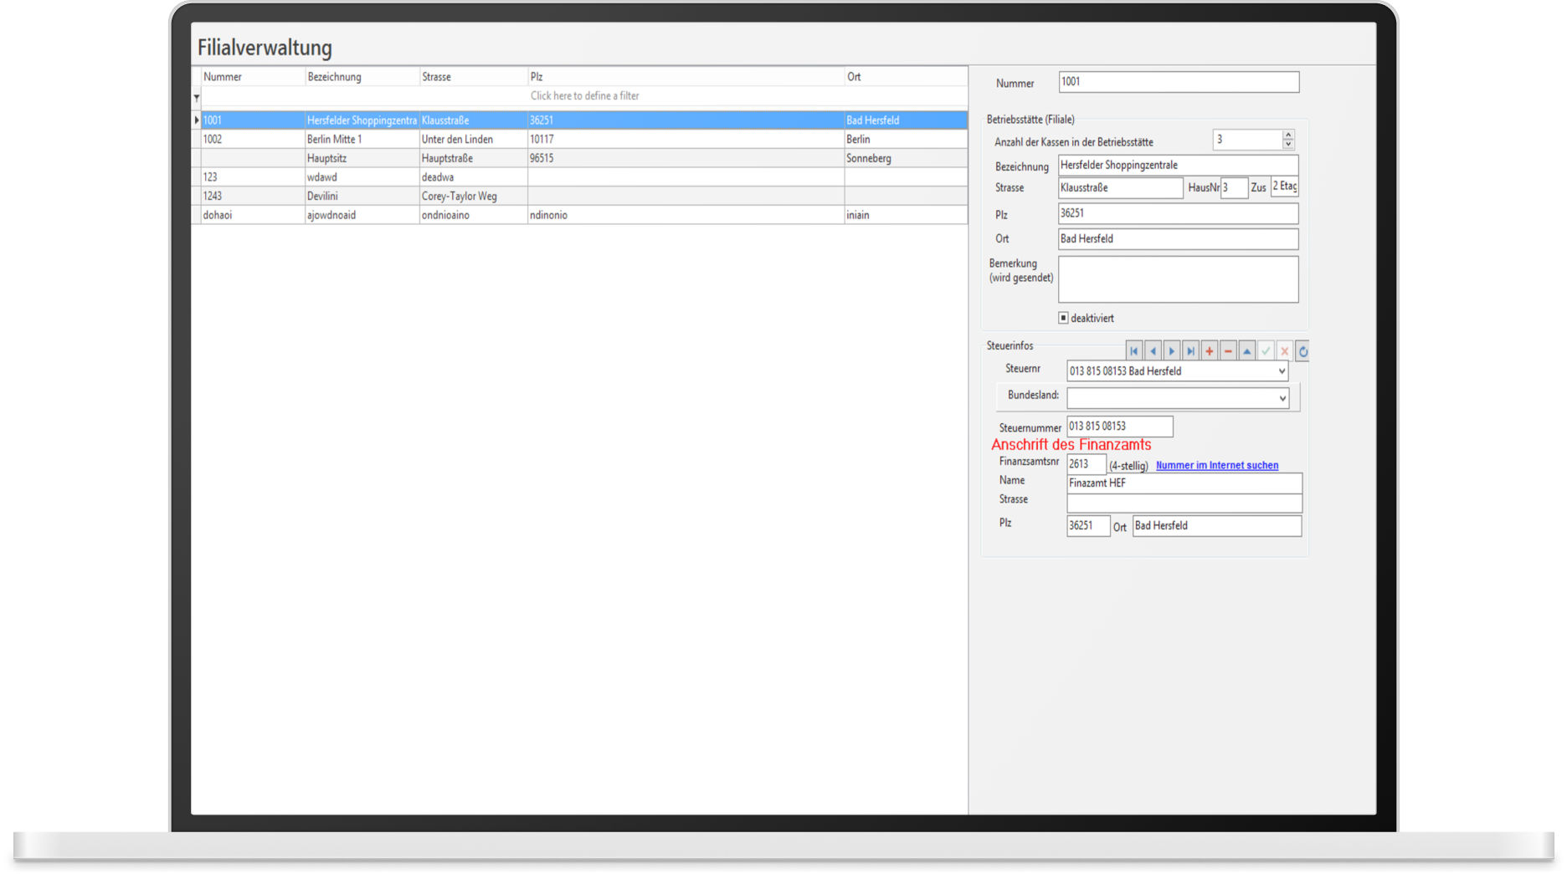Screen dimensions: 1567x874
Task: Refresh Steuerinfos data with circular arrow
Action: click(x=1302, y=351)
